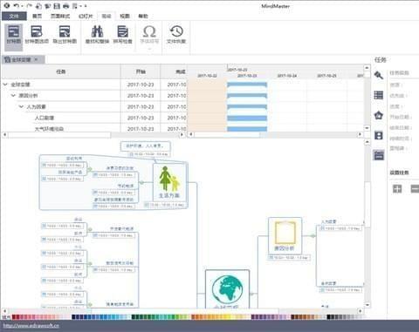The image size is (419, 332).
Task: Run the spelling check tool
Action: pos(122,34)
